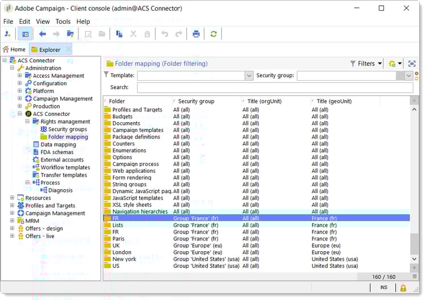
Task: Click the blue back arrow icon
Action: pyautogui.click(x=42, y=34)
